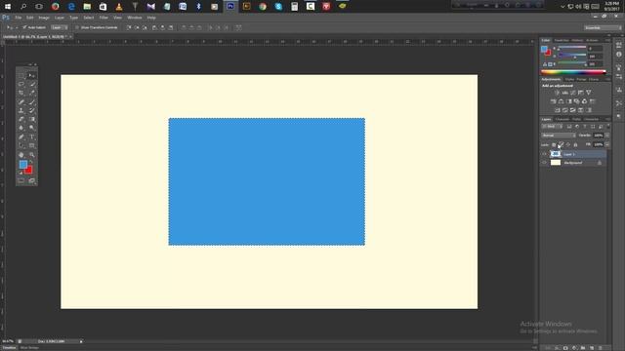Image resolution: width=625 pixels, height=351 pixels.
Task: Select the Blur tool
Action: 21,128
